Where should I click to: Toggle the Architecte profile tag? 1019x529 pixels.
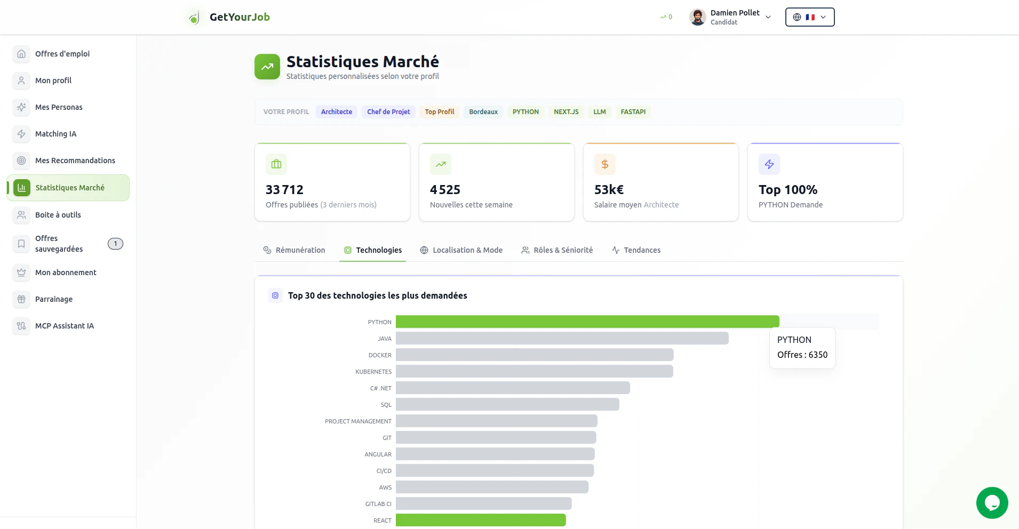337,112
